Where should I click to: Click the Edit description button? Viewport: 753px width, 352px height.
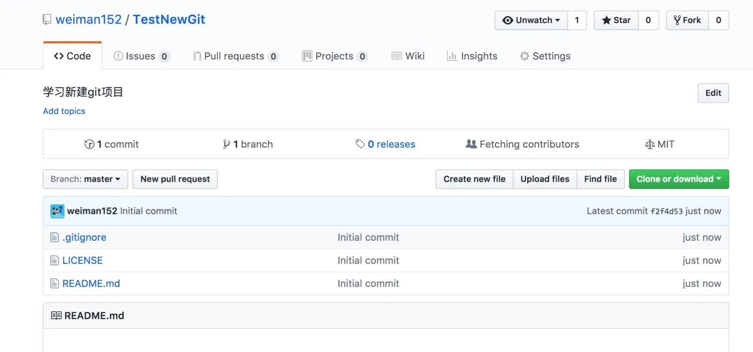click(713, 93)
